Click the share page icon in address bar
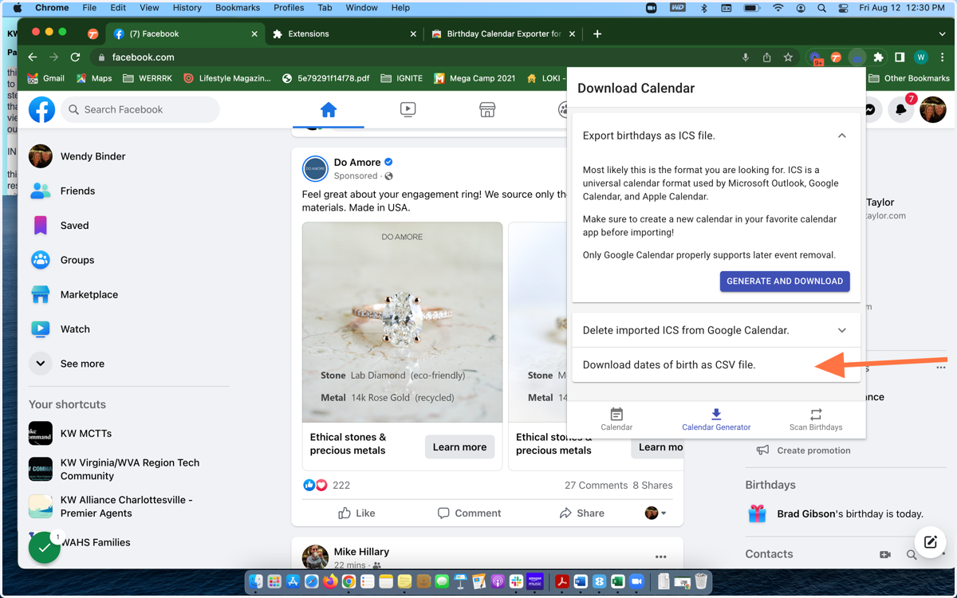 click(766, 57)
